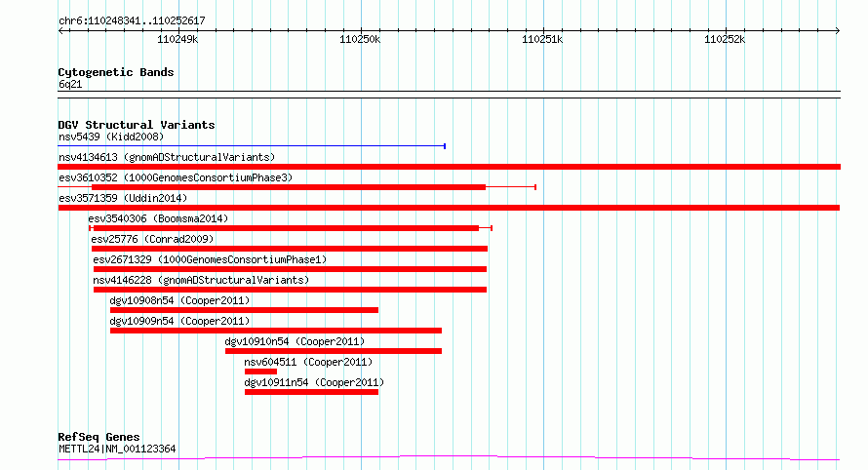868x470 pixels.
Task: Click the red dgv10909n54 variant bar
Action: point(276,331)
